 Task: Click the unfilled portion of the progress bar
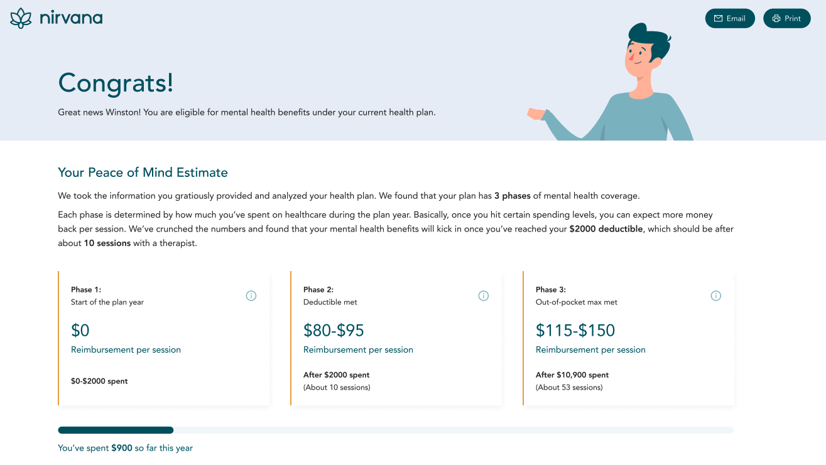click(454, 430)
